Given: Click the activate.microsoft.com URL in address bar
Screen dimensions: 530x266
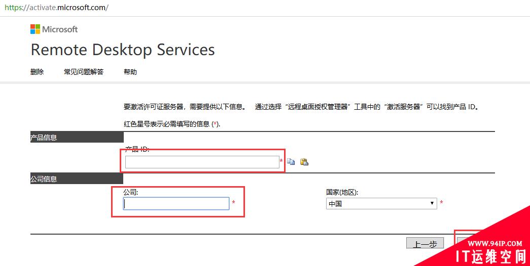Looking at the screenshot, I should point(56,8).
